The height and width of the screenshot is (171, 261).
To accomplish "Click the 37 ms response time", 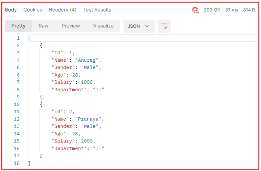I will (231, 10).
